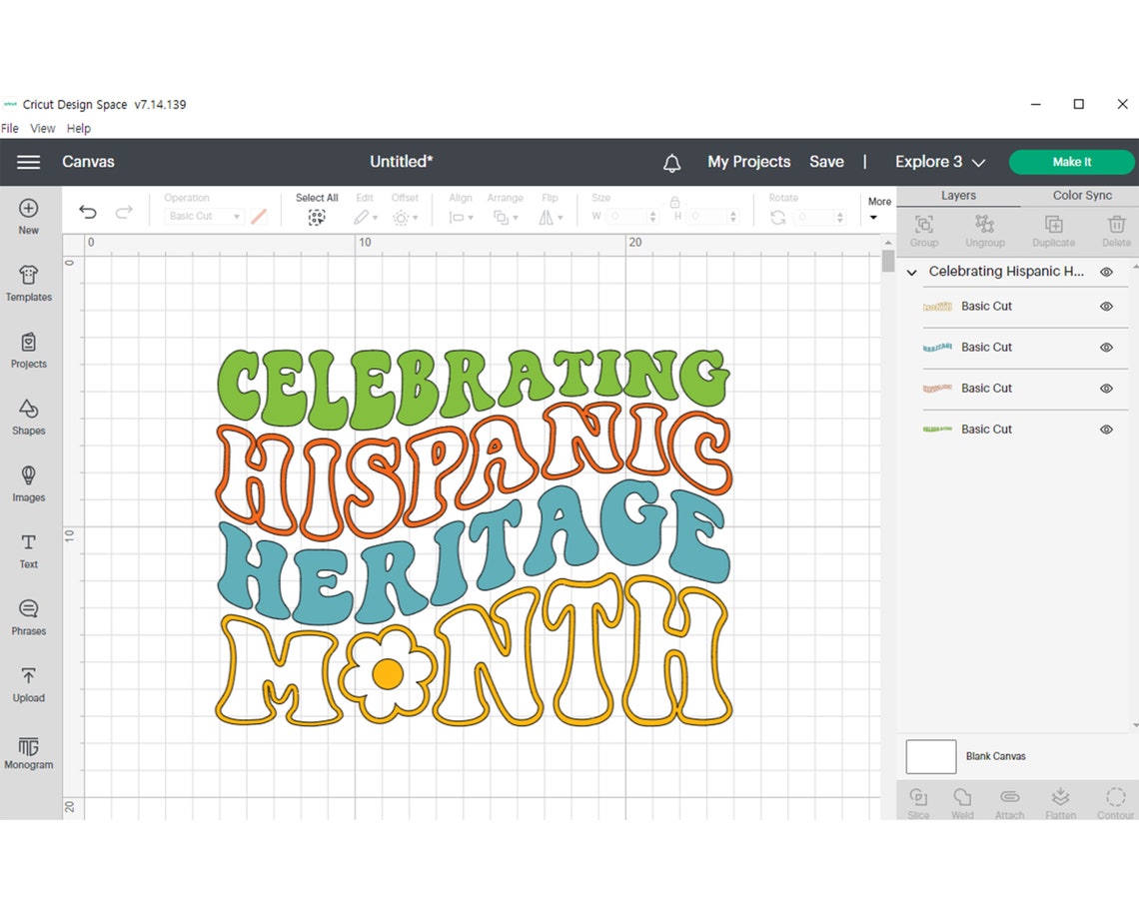Click the Blank Canvas color swatch

point(930,756)
